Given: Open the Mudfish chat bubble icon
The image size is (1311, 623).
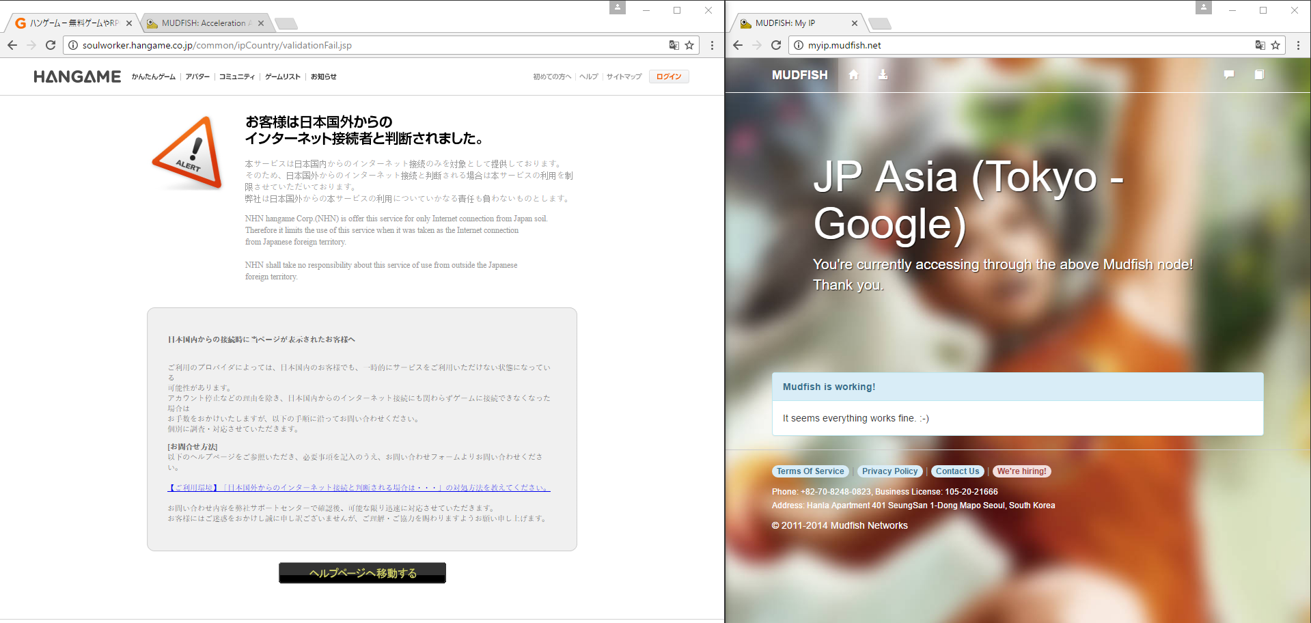Looking at the screenshot, I should click(1229, 74).
